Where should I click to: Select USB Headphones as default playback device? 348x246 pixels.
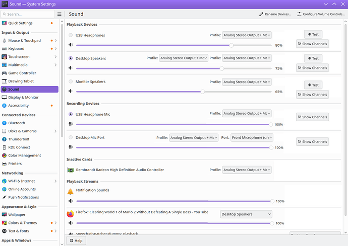coord(71,35)
